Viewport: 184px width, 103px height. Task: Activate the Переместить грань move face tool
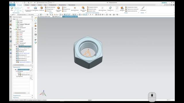point(83,9)
